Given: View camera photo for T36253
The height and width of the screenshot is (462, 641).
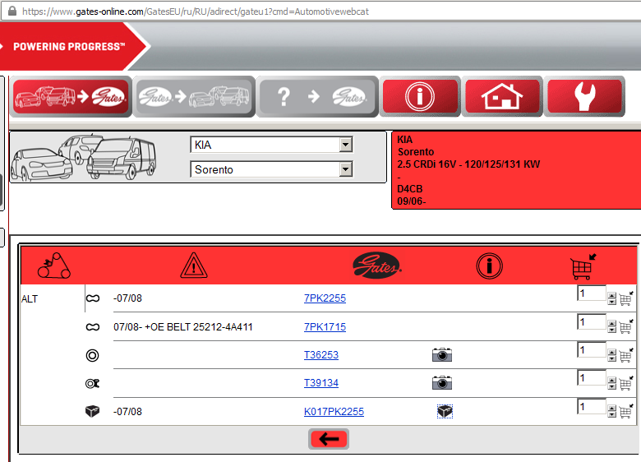Looking at the screenshot, I should [x=442, y=355].
